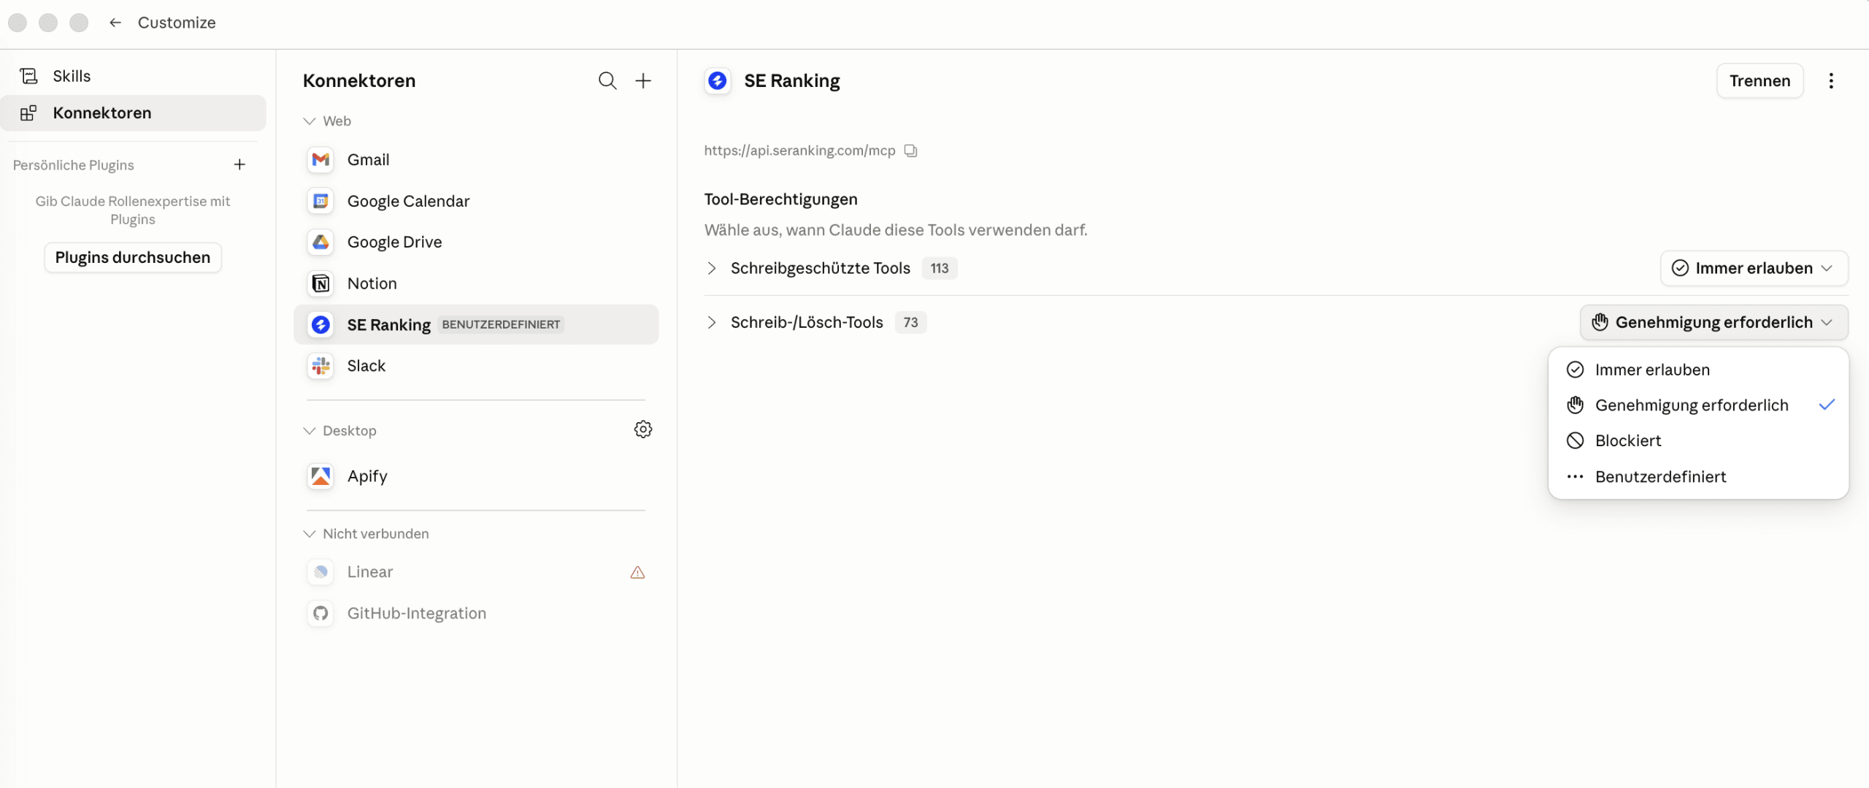1869x788 pixels.
Task: Collapse the Nicht verbunden group
Action: point(310,534)
